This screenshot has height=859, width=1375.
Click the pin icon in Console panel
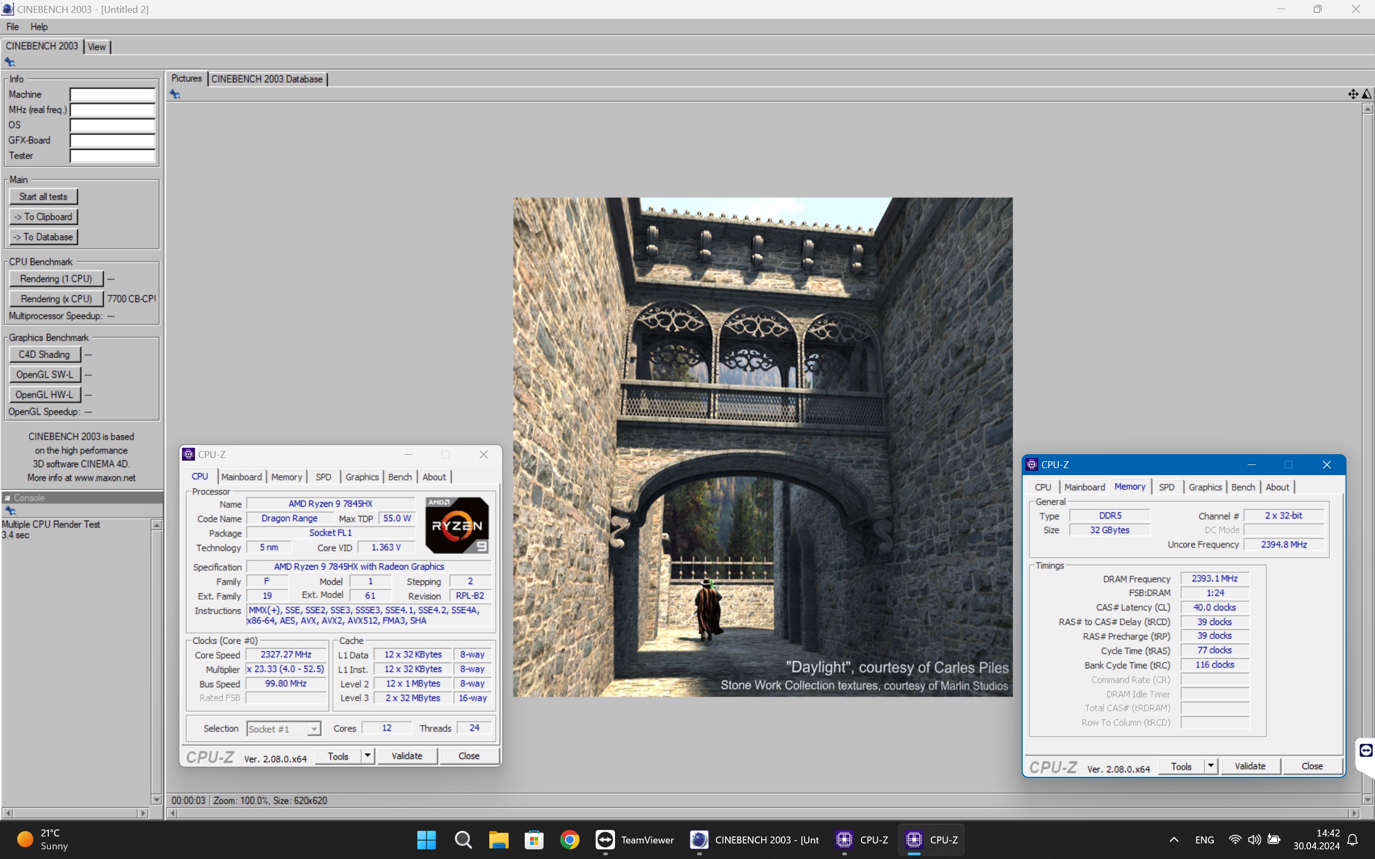pos(10,510)
